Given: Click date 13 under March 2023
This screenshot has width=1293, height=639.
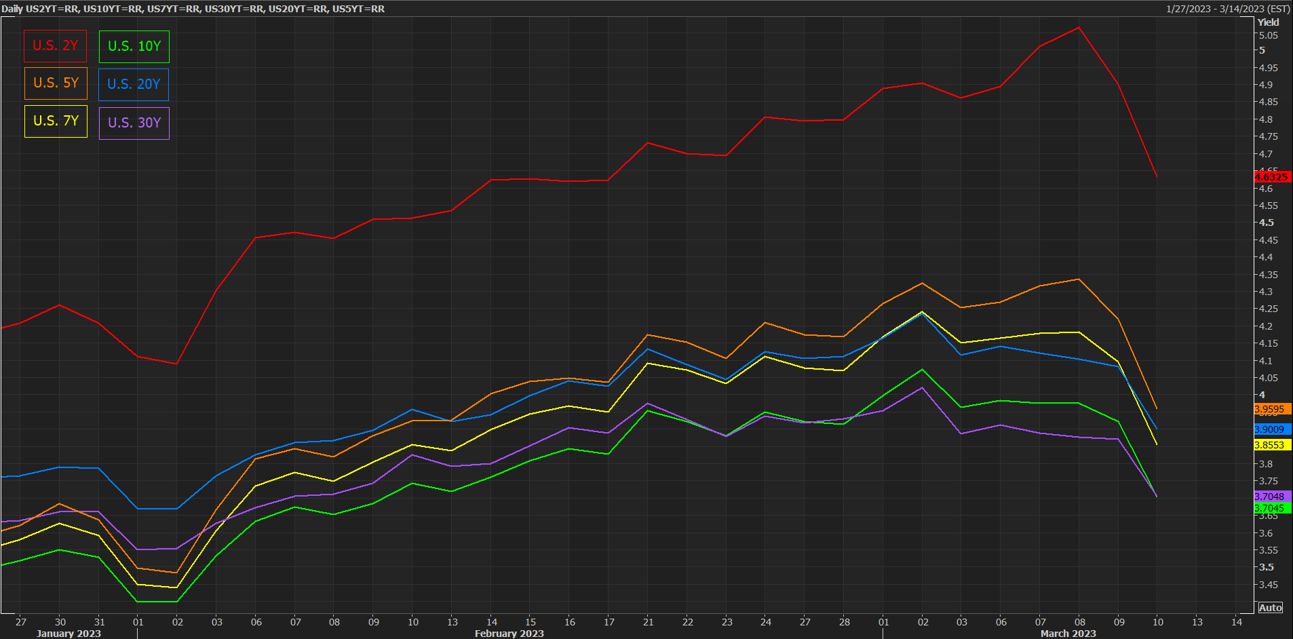Looking at the screenshot, I should click(1197, 622).
